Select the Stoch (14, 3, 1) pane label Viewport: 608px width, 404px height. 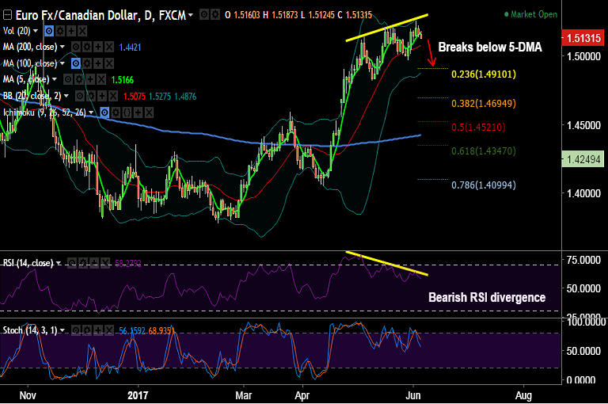click(x=30, y=330)
